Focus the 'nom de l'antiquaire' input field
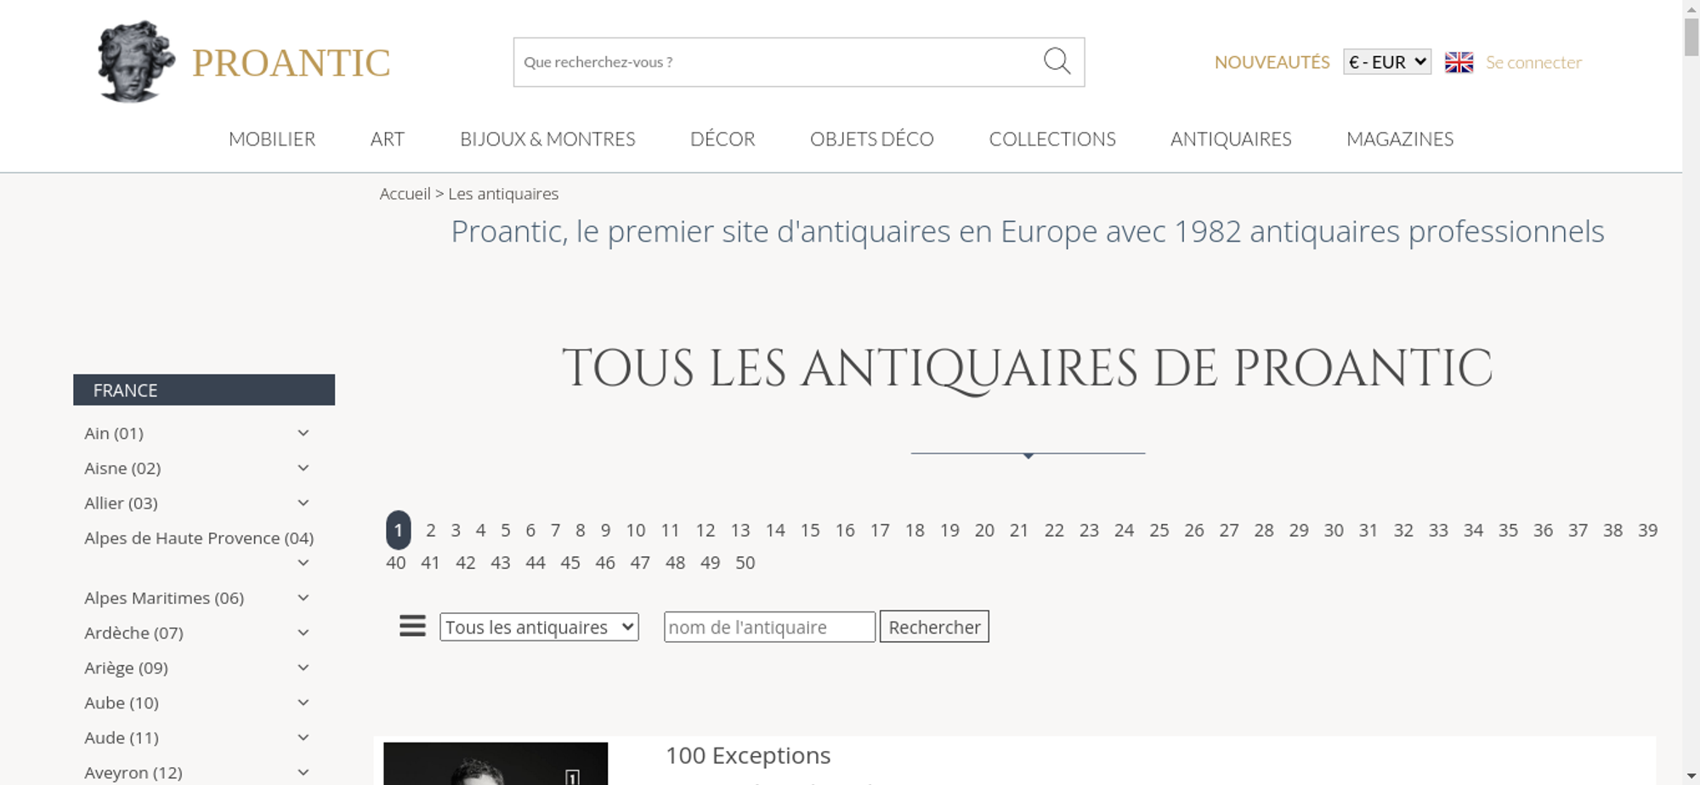The height and width of the screenshot is (785, 1700). coord(768,628)
